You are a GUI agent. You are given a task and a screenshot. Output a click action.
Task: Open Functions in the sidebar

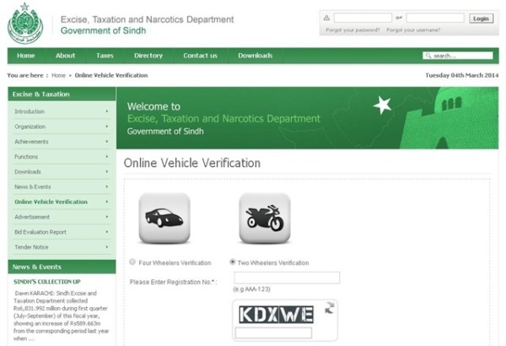coord(26,157)
